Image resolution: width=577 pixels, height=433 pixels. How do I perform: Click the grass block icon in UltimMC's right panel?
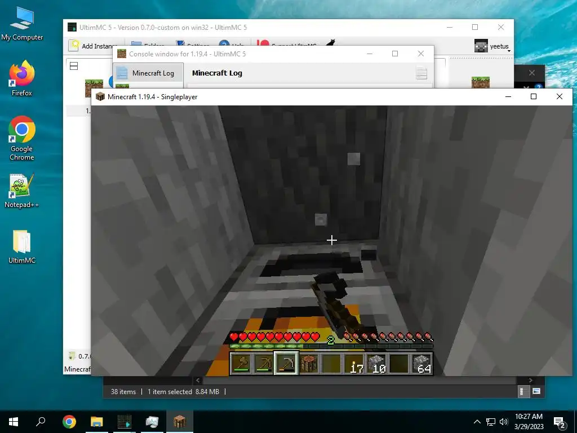481,82
